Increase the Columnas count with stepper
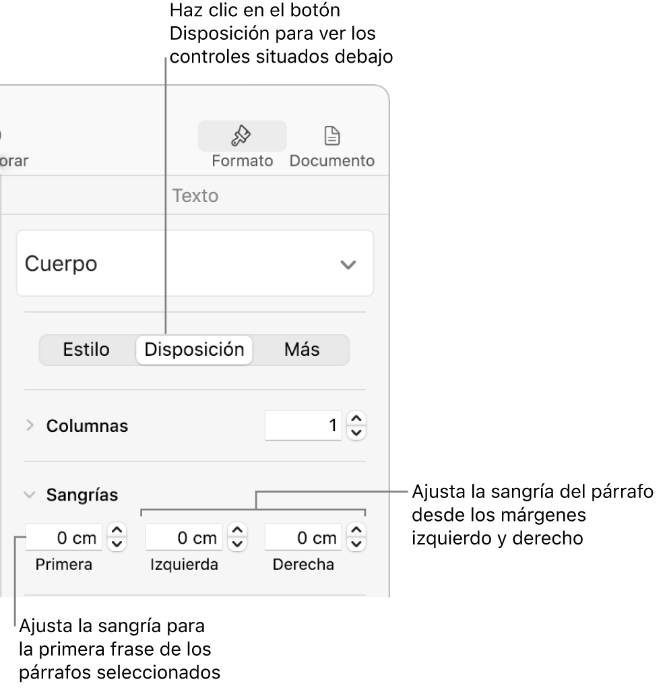This screenshot has width=665, height=690. tap(356, 420)
